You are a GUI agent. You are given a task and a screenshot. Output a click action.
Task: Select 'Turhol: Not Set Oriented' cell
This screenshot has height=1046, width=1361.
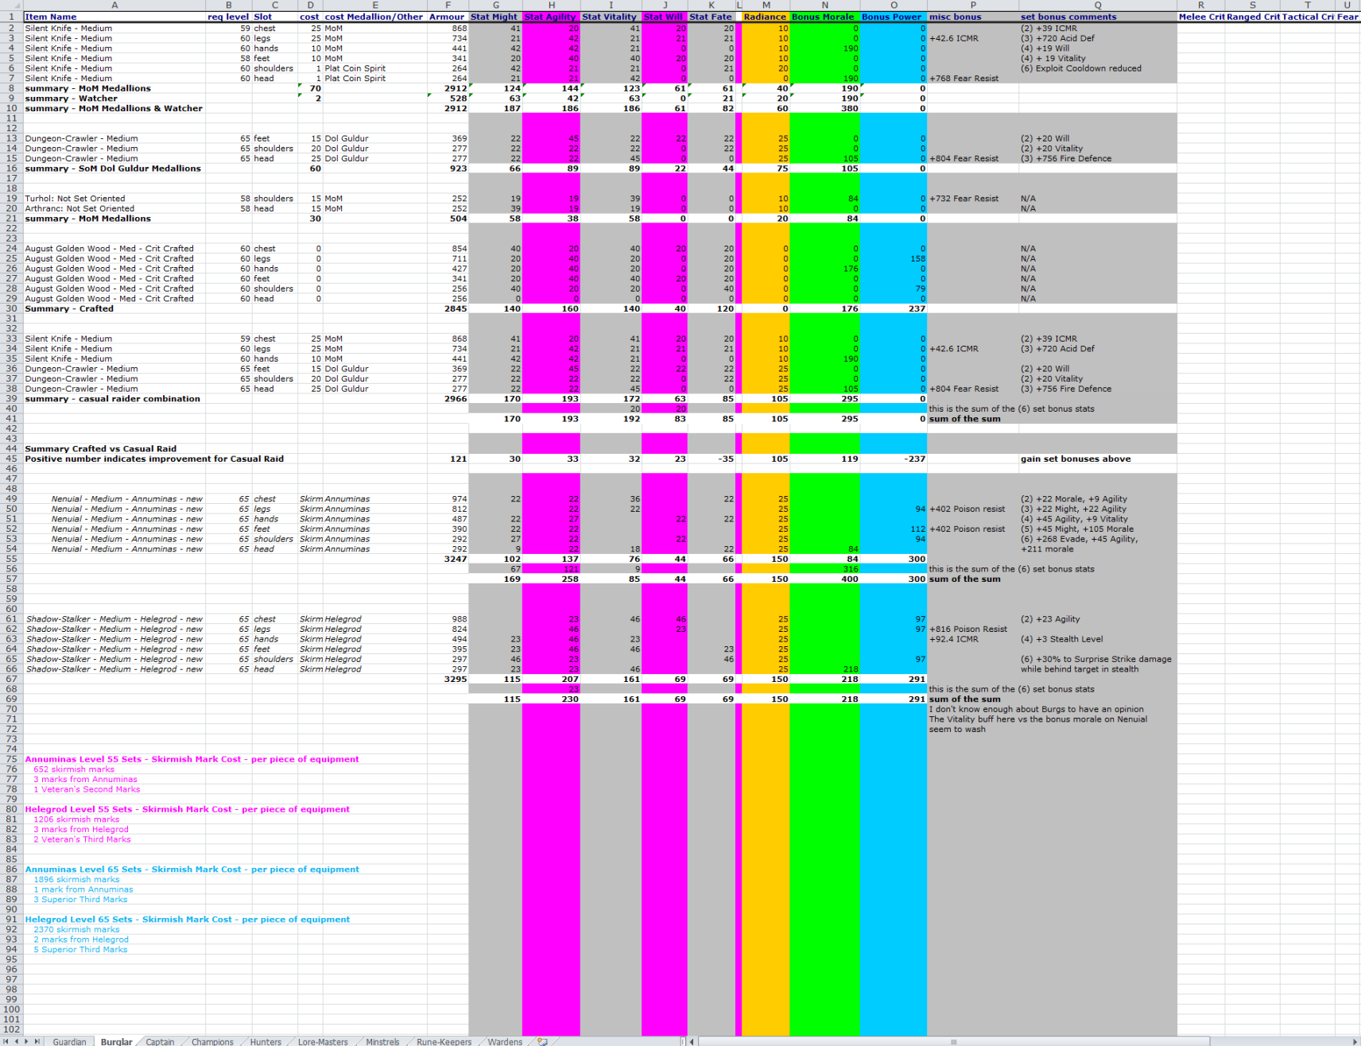point(114,199)
